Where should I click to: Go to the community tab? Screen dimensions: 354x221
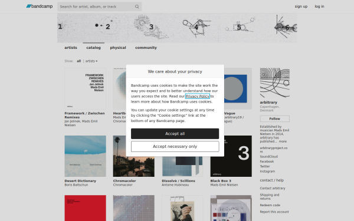coord(146,48)
